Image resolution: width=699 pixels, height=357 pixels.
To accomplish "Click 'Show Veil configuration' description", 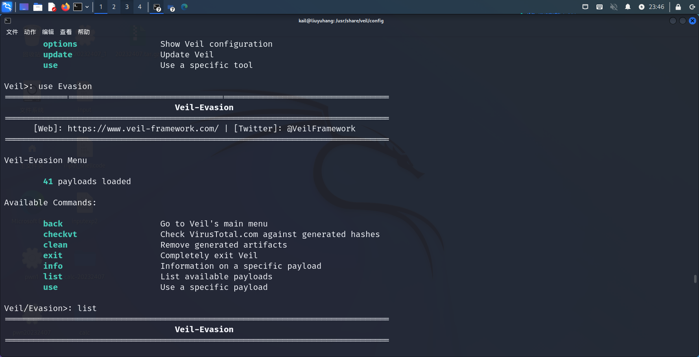I will (x=216, y=44).
